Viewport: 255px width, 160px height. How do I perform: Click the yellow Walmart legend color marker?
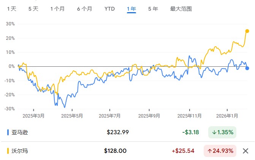click(x=8, y=151)
